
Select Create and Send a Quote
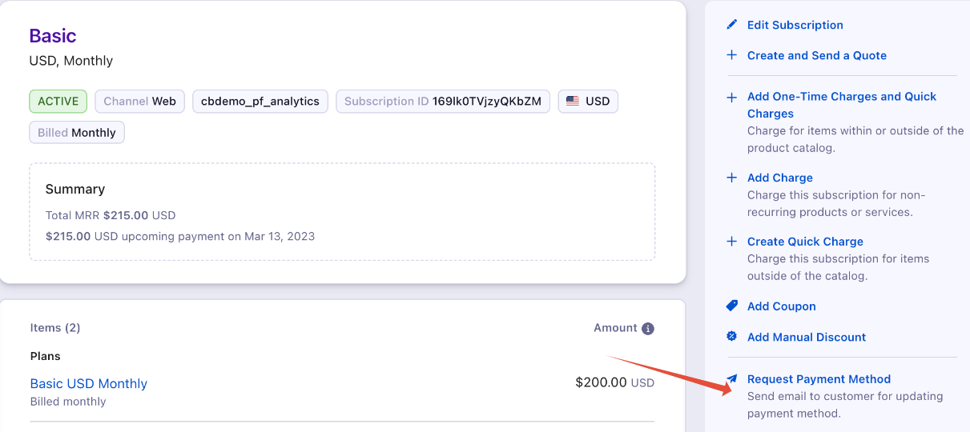point(816,55)
